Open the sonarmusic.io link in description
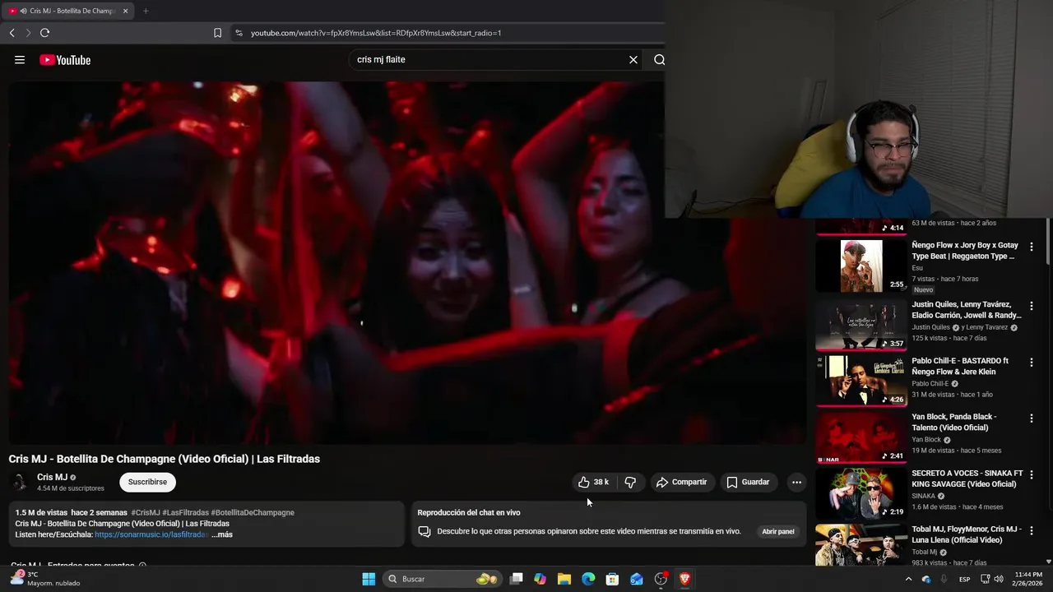This screenshot has width=1053, height=592. (151, 534)
